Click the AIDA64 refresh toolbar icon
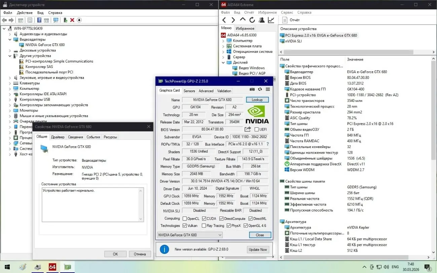Image resolution: width=437 pixels, height=273 pixels. (252, 20)
